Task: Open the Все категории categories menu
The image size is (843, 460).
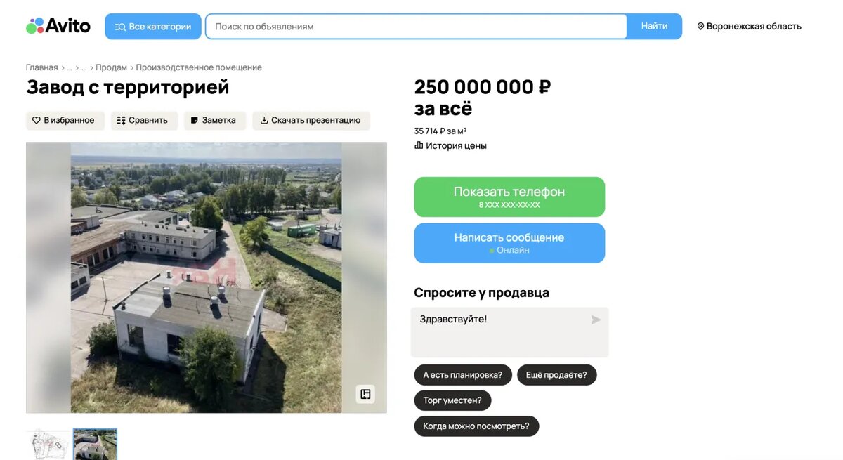Action: tap(153, 27)
